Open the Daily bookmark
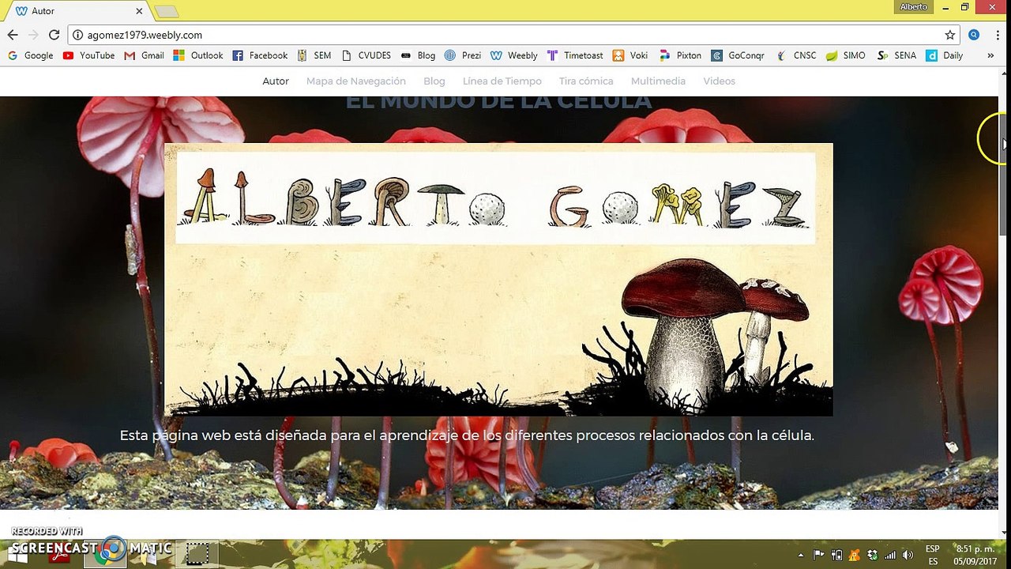Viewport: 1011px width, 569px height. (x=945, y=55)
